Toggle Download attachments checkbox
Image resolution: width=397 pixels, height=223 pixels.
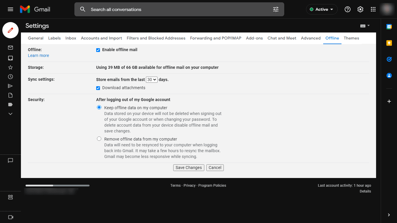[x=98, y=88]
